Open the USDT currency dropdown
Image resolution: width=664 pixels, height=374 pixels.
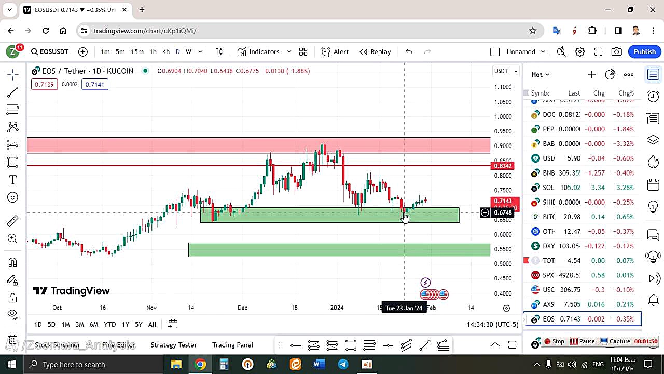coord(506,71)
